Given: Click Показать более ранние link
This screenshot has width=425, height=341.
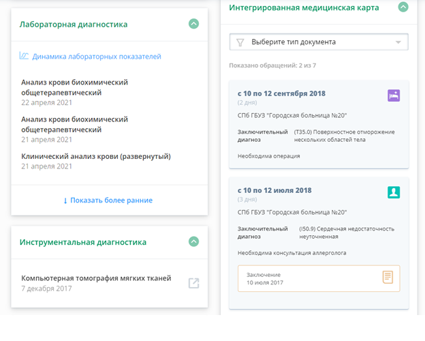Looking at the screenshot, I should [112, 200].
